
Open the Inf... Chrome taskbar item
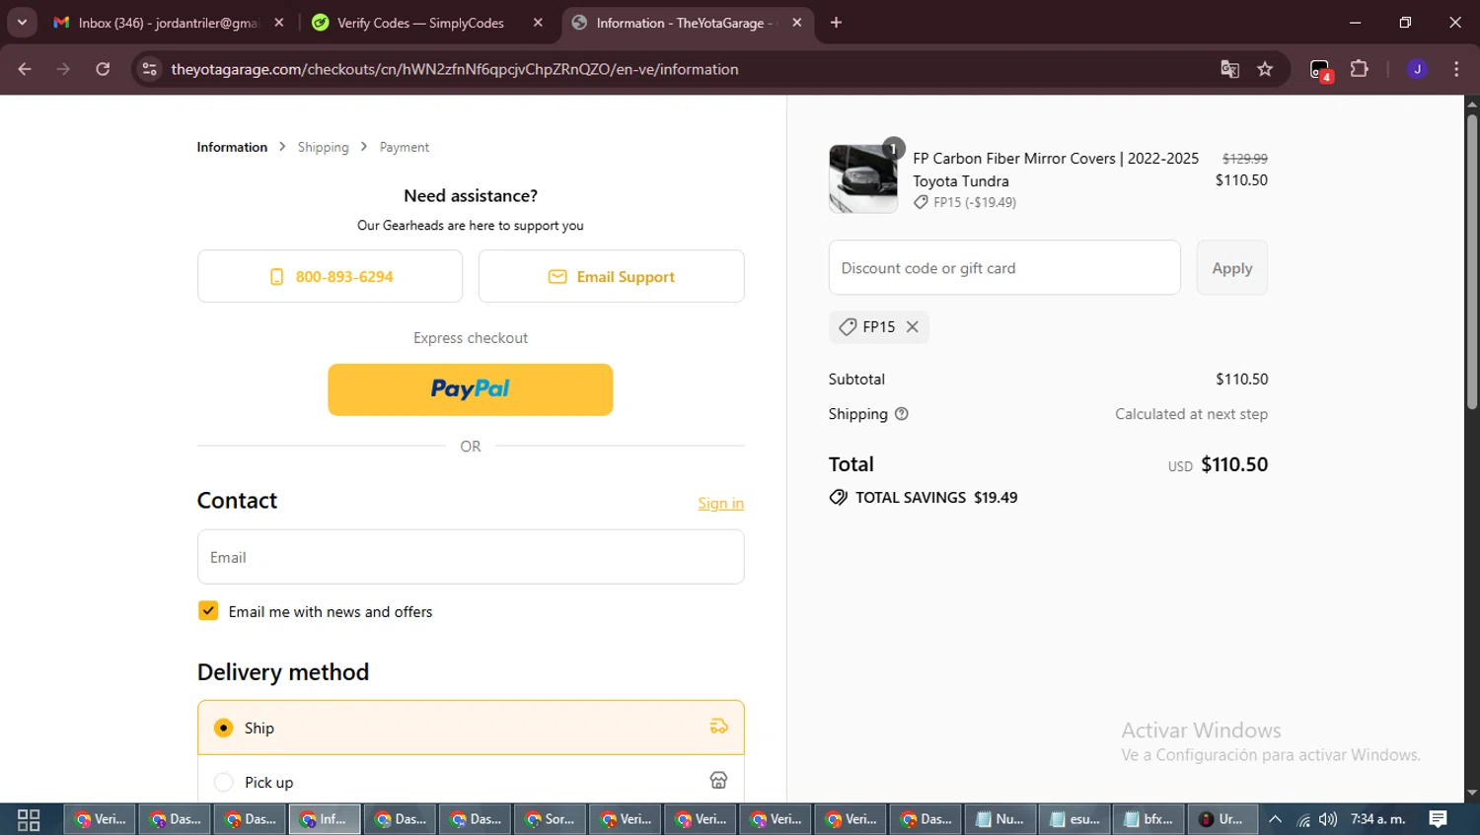point(325,819)
